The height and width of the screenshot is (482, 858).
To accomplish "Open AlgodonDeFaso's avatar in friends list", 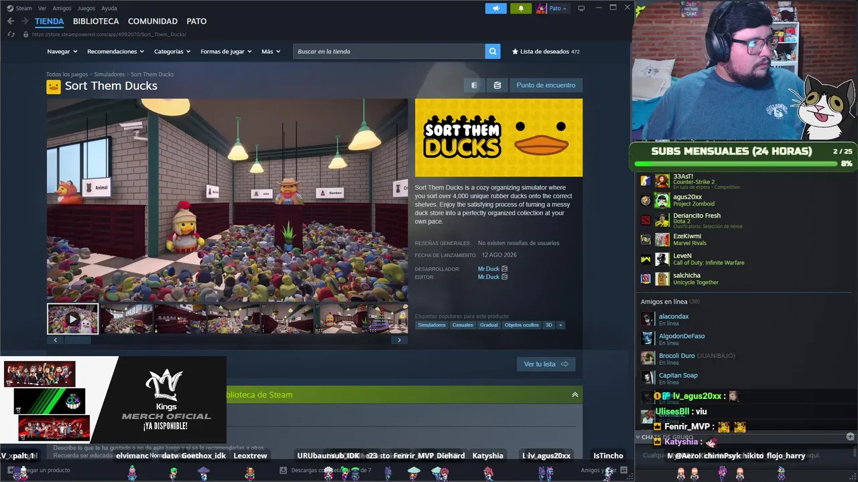I will [648, 339].
